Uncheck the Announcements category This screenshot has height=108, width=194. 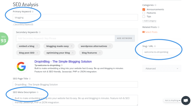point(144,9)
